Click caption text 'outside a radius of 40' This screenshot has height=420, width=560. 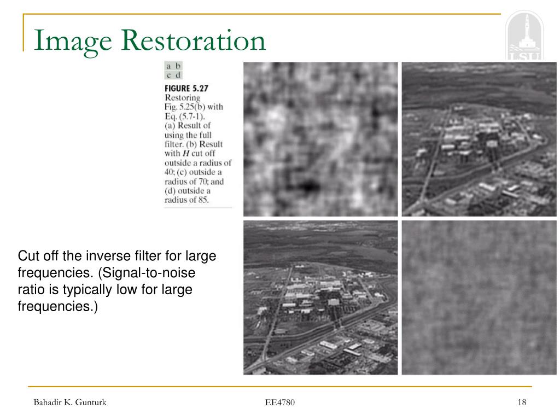tap(198, 167)
